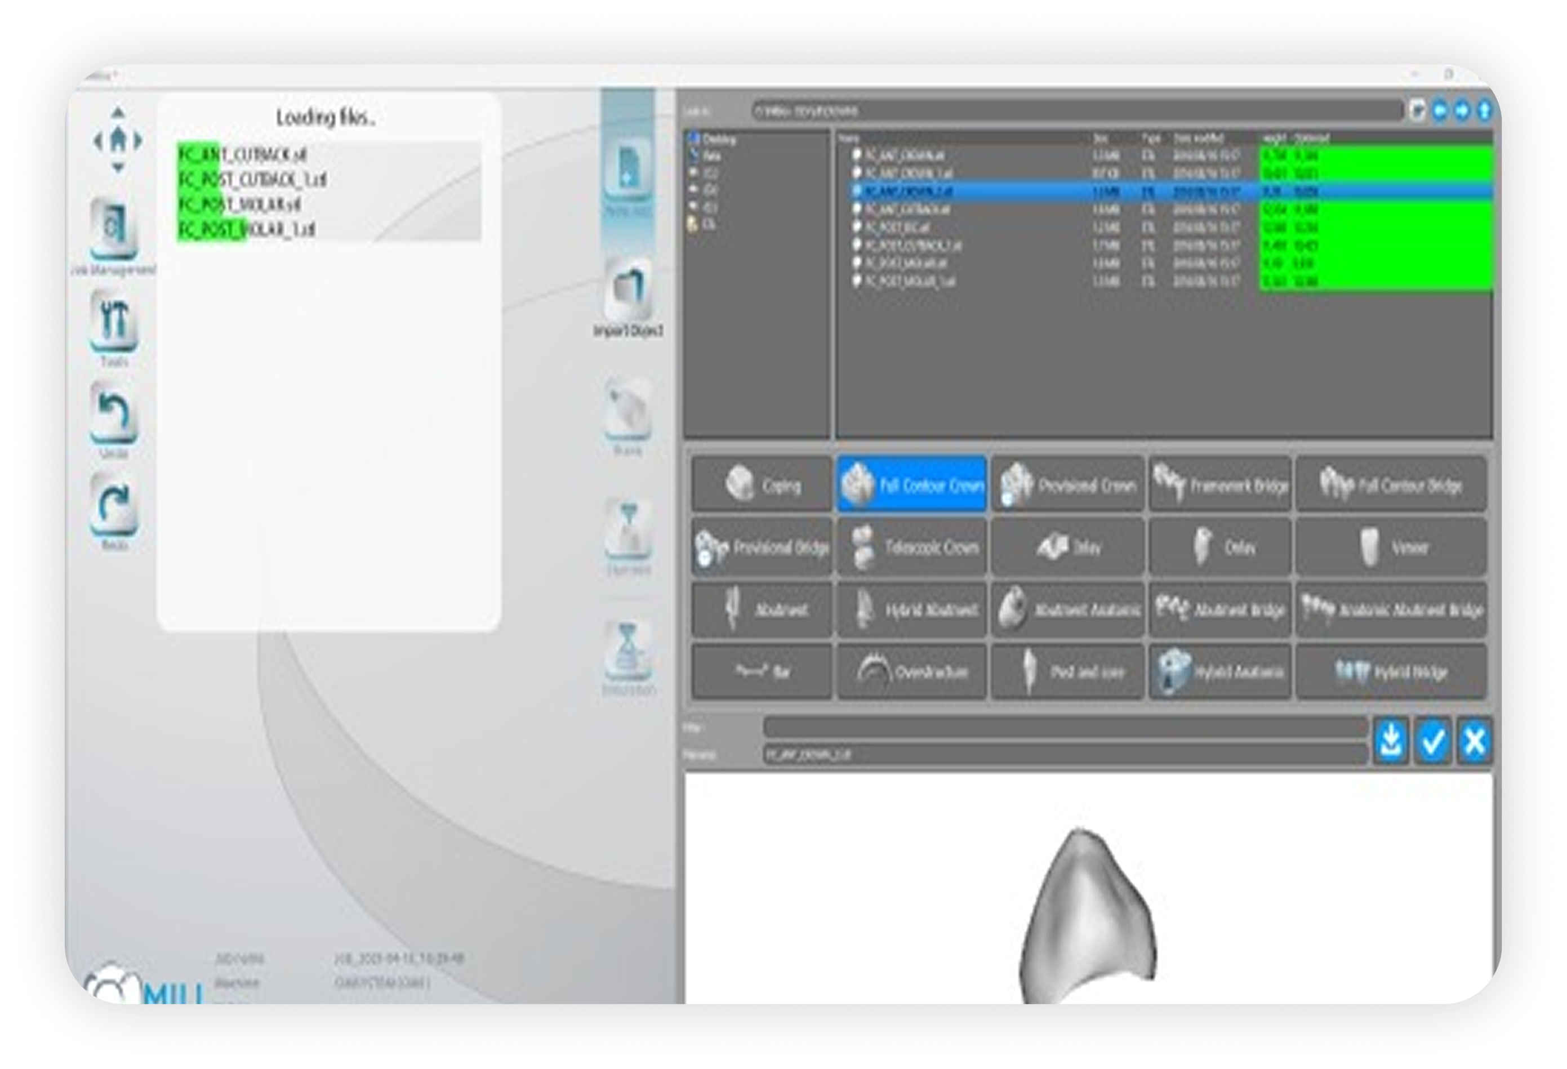Select Full Contour Crown type

point(911,484)
